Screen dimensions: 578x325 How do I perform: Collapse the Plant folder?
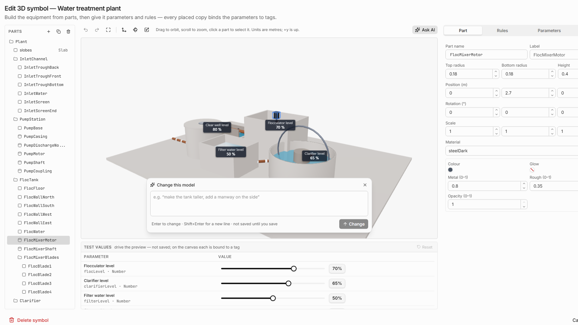click(x=11, y=42)
